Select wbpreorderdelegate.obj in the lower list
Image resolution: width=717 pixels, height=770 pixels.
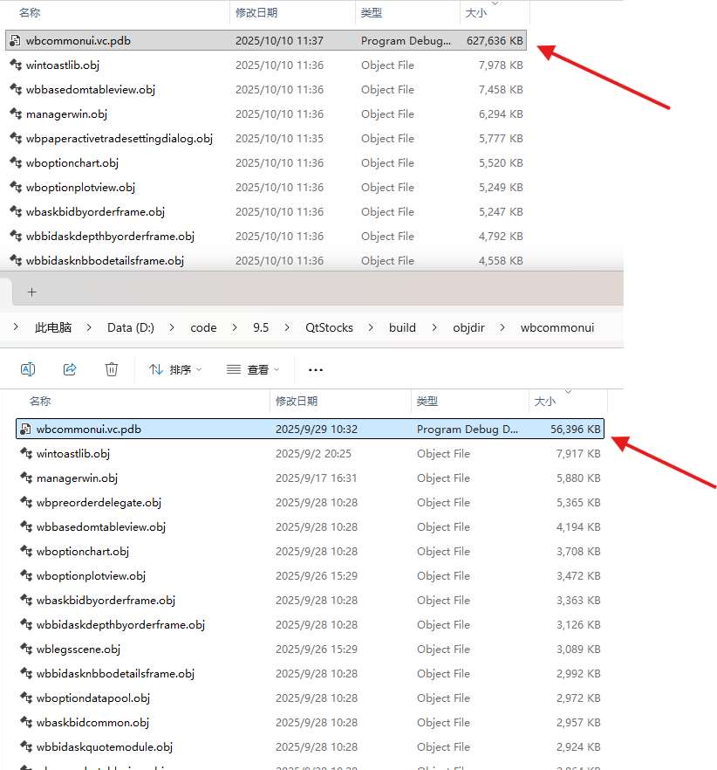tap(99, 502)
